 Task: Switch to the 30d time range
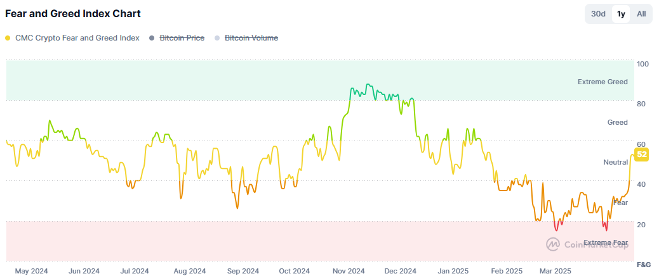pyautogui.click(x=598, y=14)
